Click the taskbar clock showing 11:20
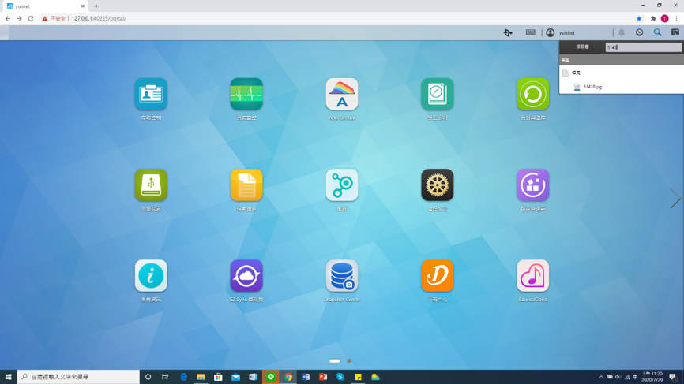Viewport: 684px width, 384px height. [x=652, y=377]
